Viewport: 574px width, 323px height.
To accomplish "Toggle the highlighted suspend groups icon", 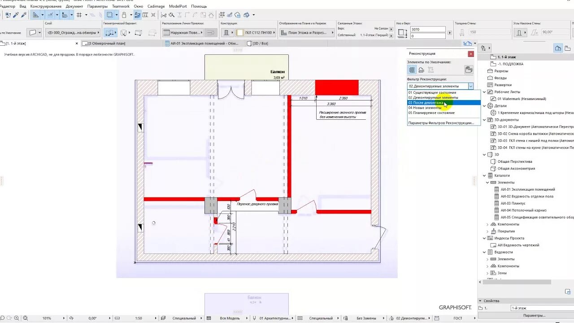I will [x=137, y=15].
